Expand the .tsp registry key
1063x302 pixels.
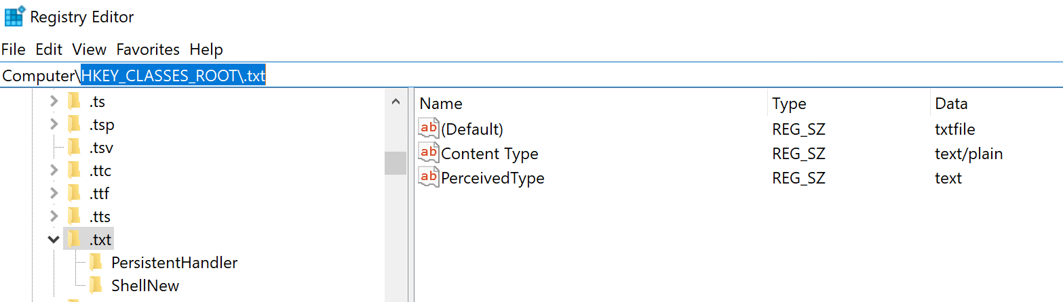[x=54, y=125]
